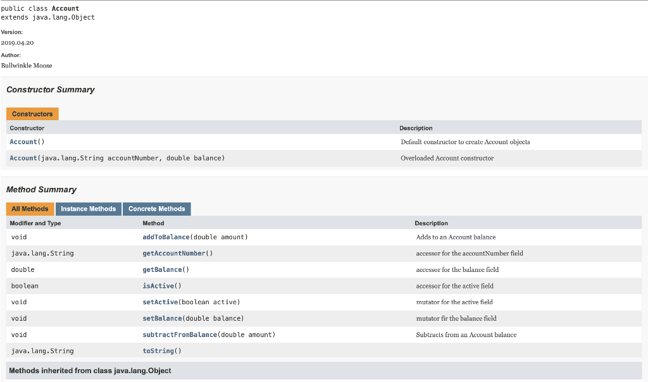Image resolution: width=648 pixels, height=382 pixels.
Task: Open the setBalance method documentation
Action: click(161, 318)
